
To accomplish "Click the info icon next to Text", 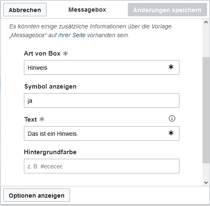I will click(x=172, y=119).
